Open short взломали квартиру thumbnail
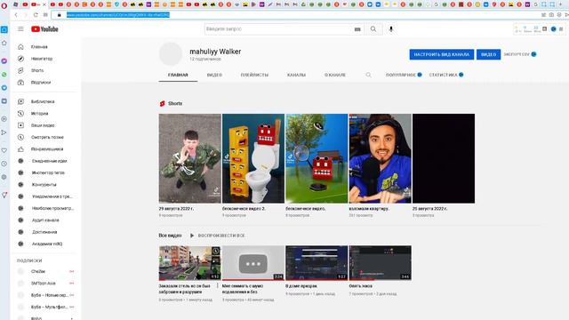Viewport: 569px width, 320px height. 380,158
